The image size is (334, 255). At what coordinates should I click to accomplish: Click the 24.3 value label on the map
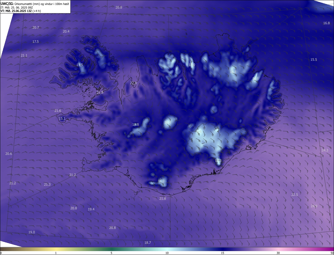click(325, 150)
